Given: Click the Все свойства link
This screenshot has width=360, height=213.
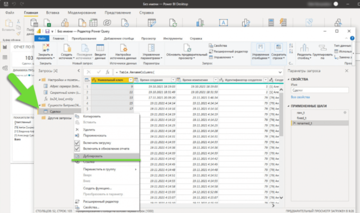Looking at the screenshot, I should tap(300, 97).
